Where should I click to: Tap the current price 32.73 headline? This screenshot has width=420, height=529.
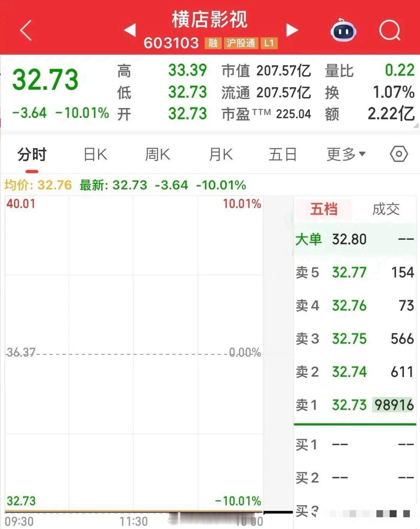click(x=45, y=79)
